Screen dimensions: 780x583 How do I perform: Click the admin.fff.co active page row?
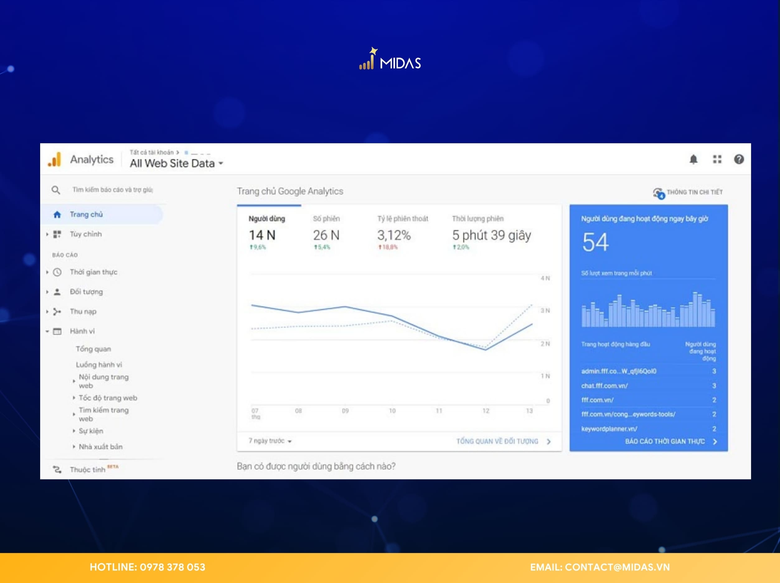pyautogui.click(x=648, y=371)
